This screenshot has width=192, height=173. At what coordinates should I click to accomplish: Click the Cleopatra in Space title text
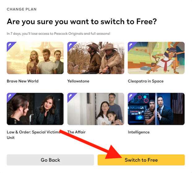pyautogui.click(x=146, y=81)
